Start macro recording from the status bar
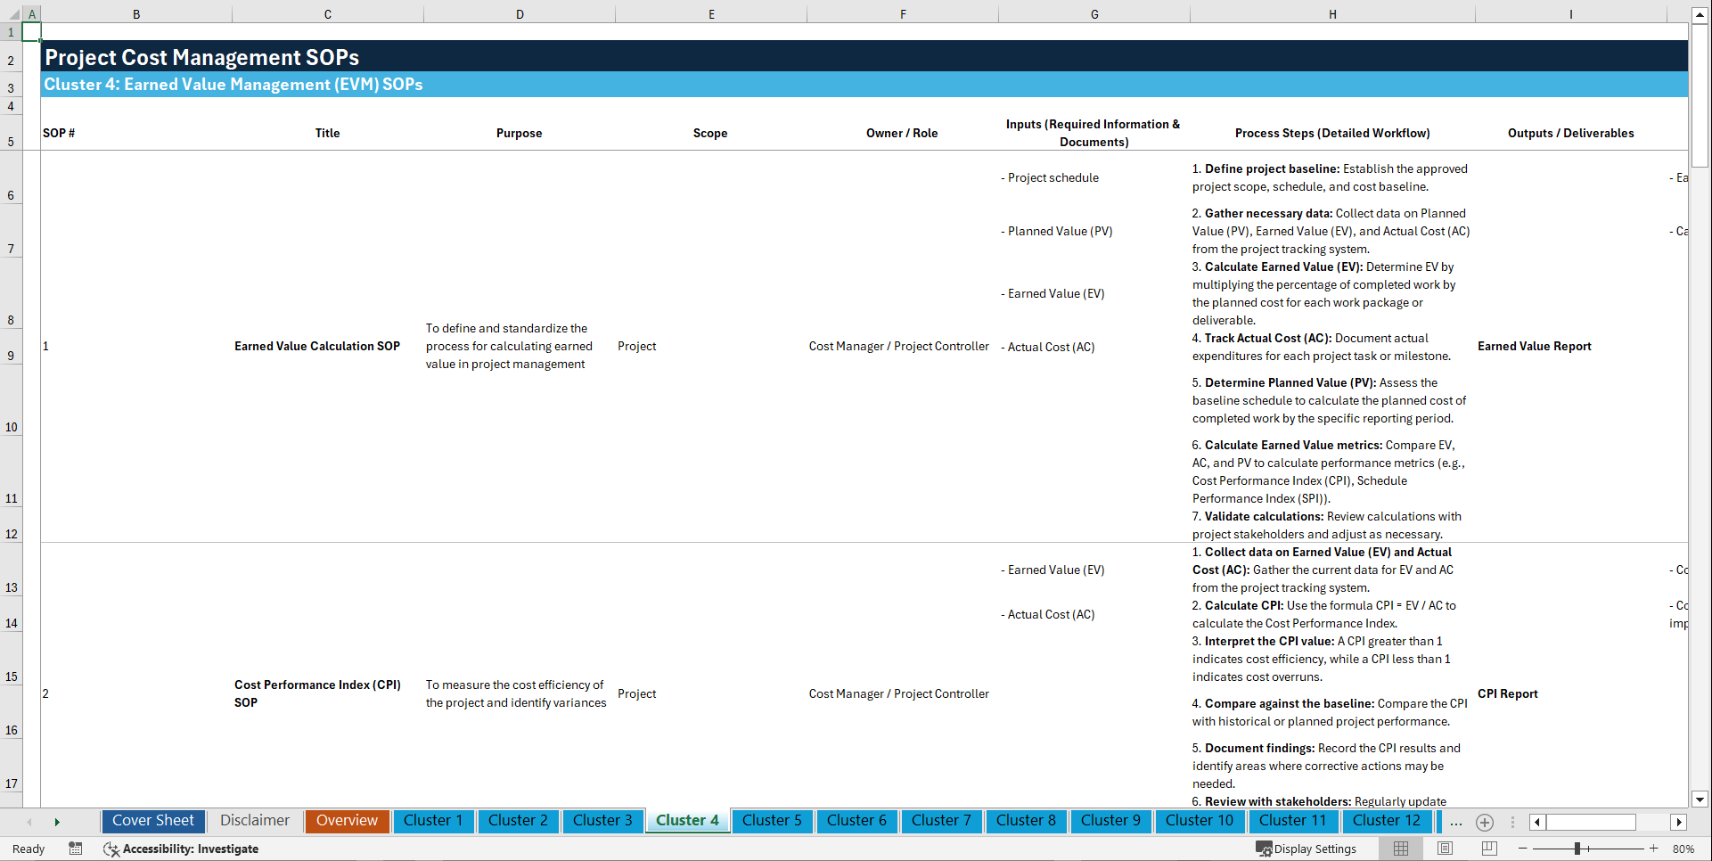1712x861 pixels. pos(76,849)
